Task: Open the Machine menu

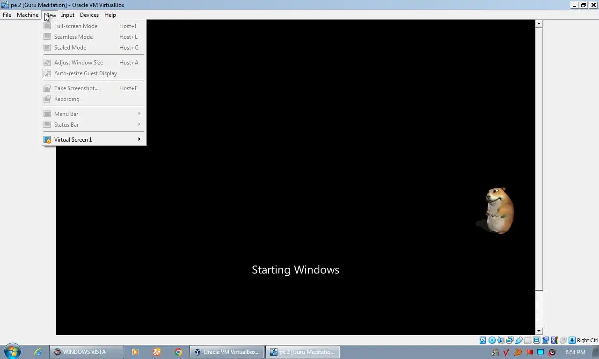Action: pos(28,15)
